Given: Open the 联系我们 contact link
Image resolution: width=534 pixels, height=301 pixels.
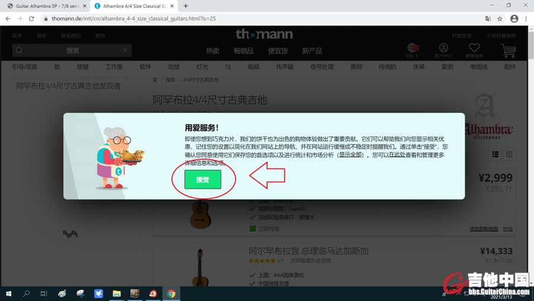Looking at the screenshot, I should [x=71, y=36].
